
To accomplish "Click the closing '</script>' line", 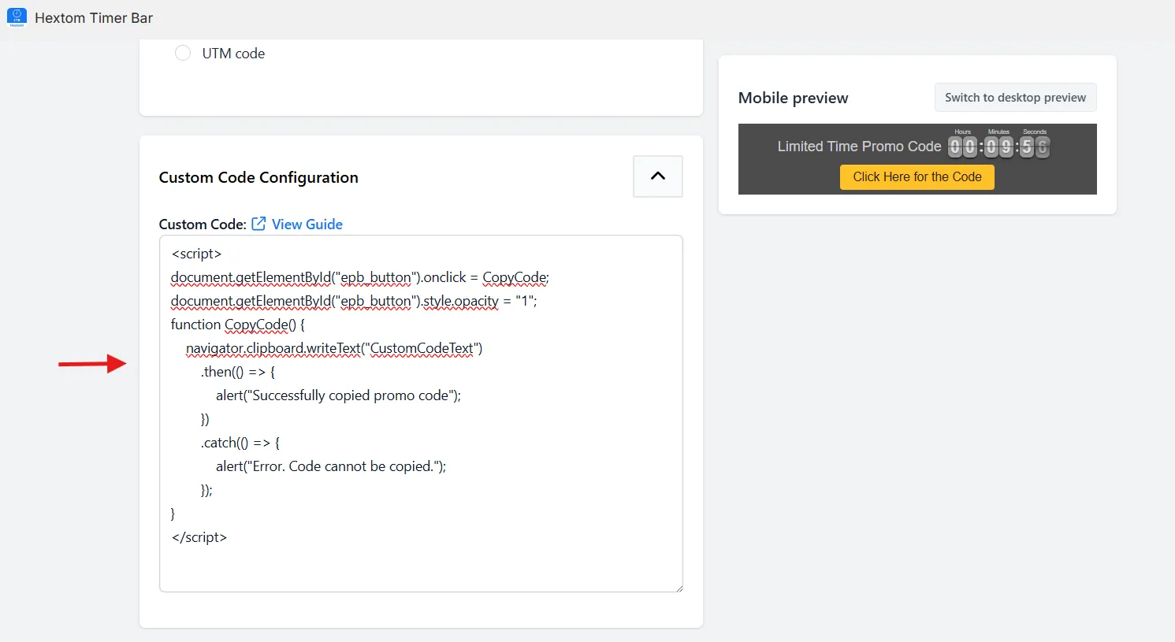I will pyautogui.click(x=199, y=537).
